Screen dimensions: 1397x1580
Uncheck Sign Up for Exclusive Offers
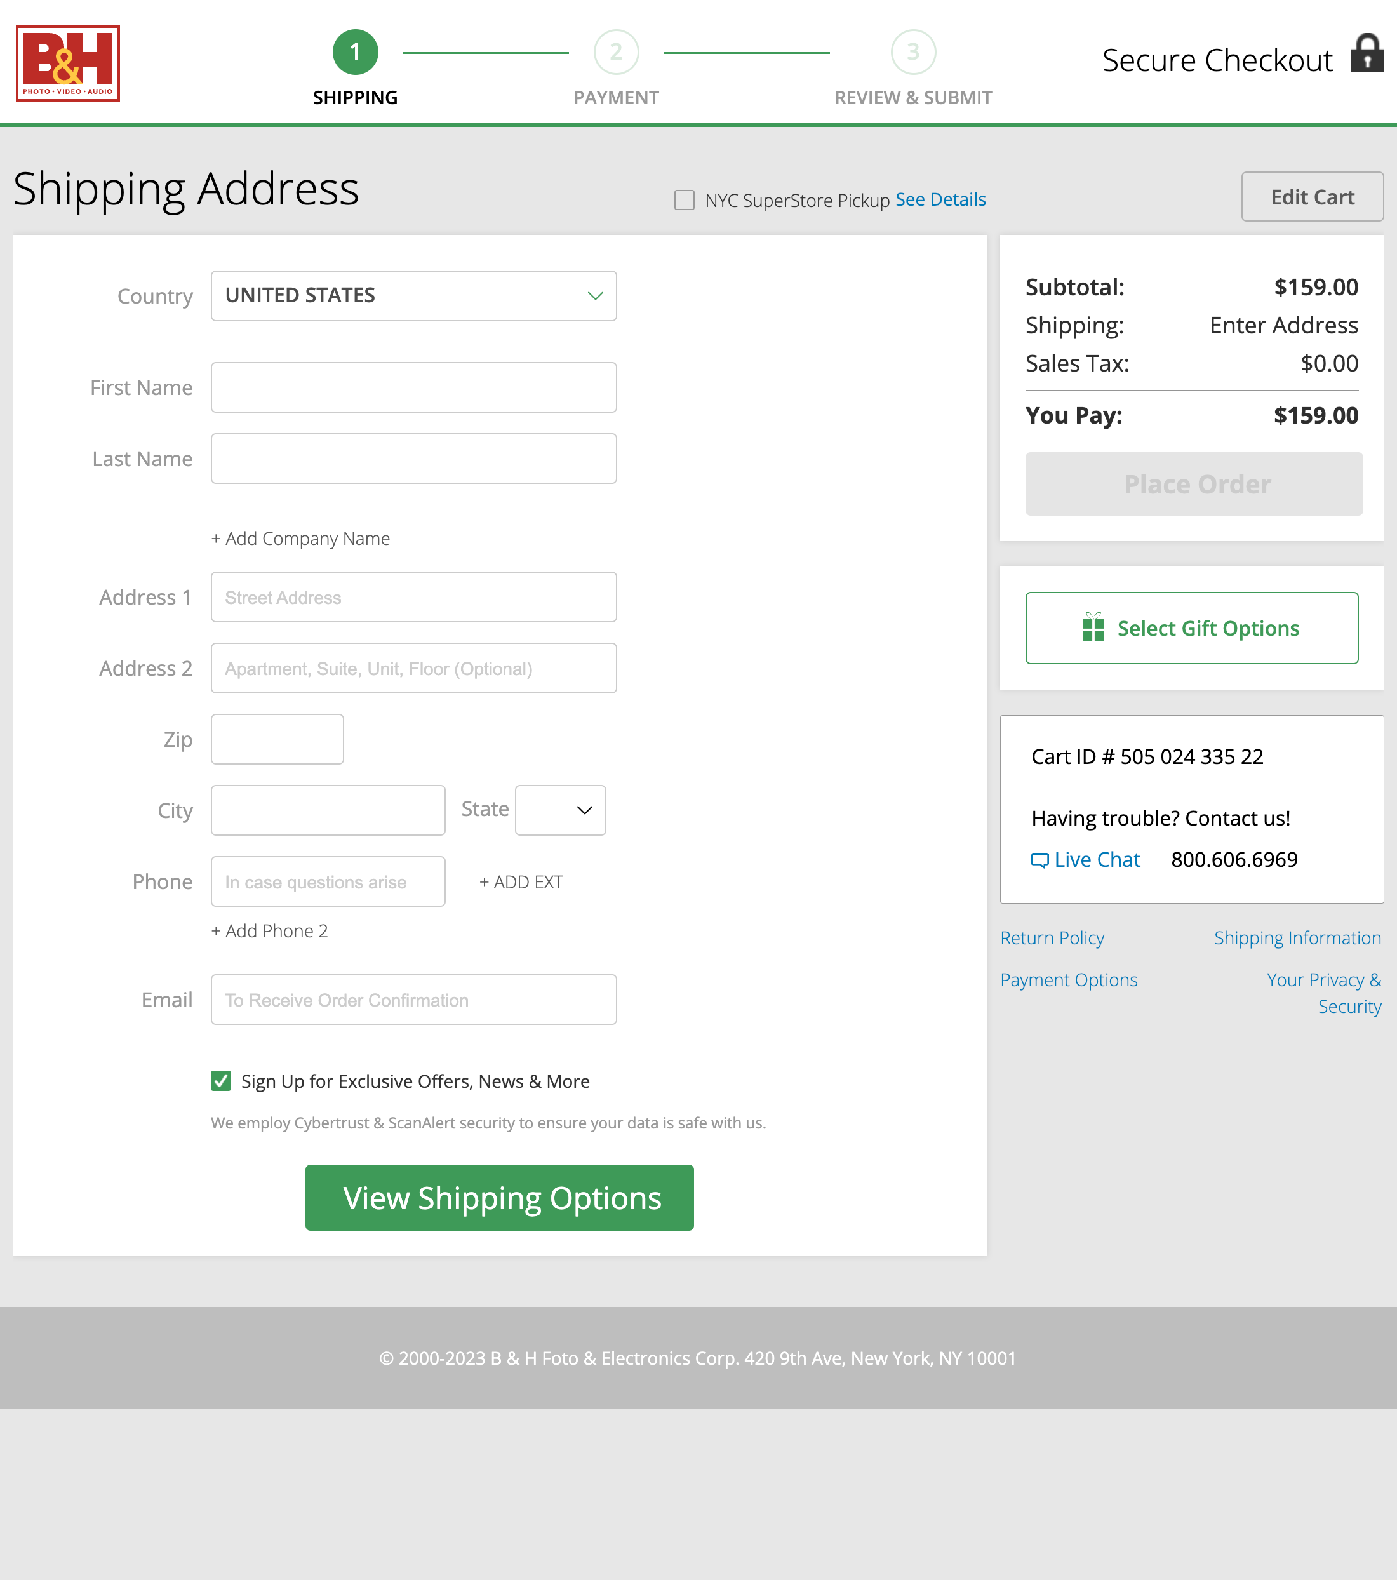(x=221, y=1081)
